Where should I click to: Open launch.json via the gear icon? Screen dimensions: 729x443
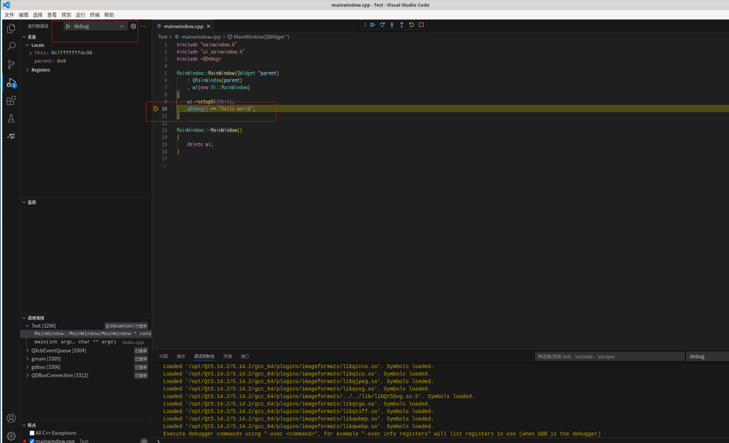[x=133, y=26]
